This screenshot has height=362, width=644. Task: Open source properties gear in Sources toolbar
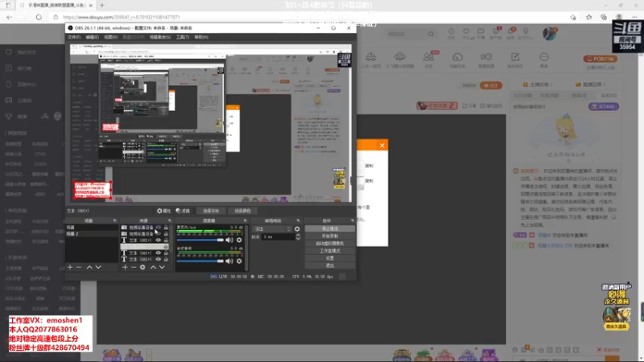(x=142, y=267)
